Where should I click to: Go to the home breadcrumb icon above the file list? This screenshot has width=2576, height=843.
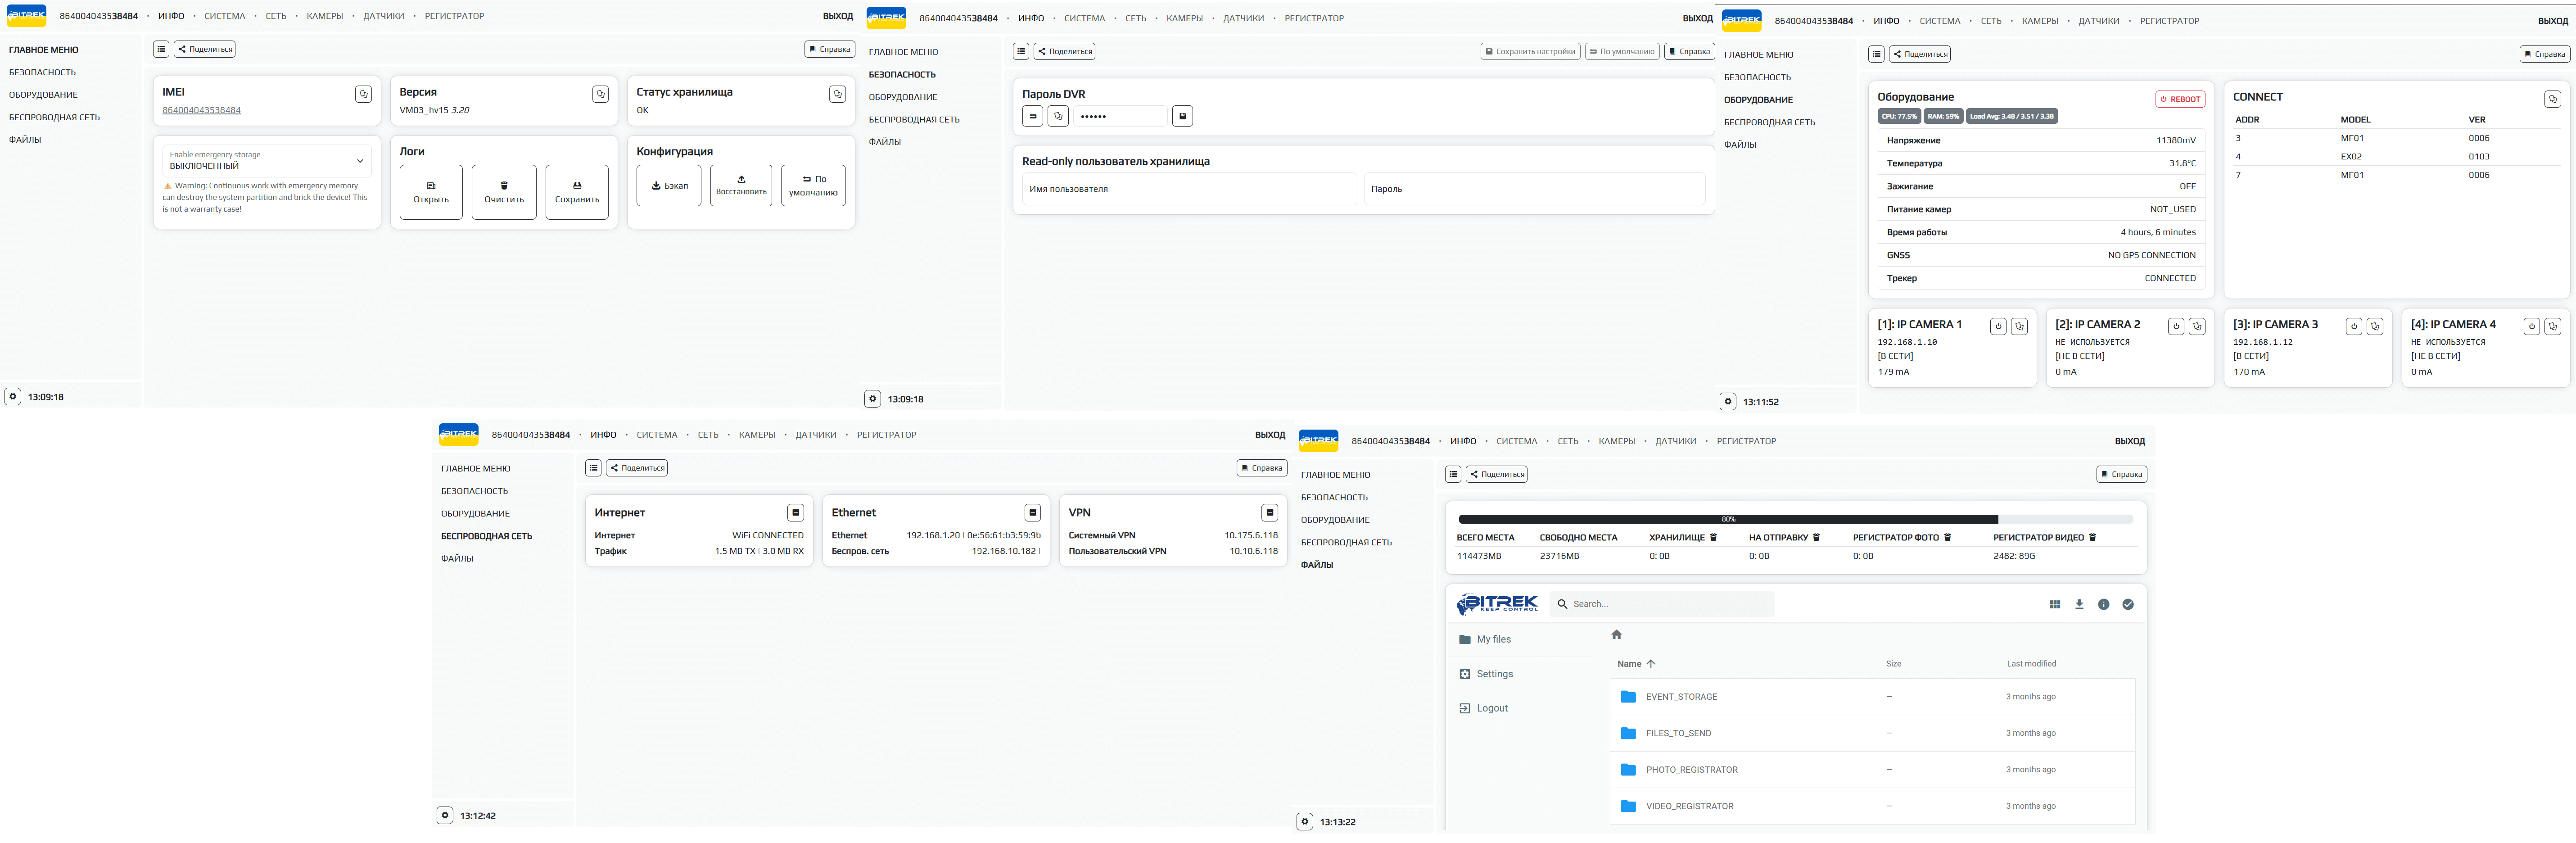point(1616,635)
